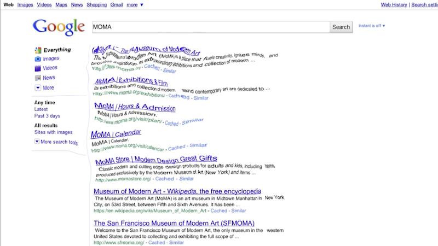
Task: Click the moma.org/visit/calendar URL text
Action: (128, 148)
